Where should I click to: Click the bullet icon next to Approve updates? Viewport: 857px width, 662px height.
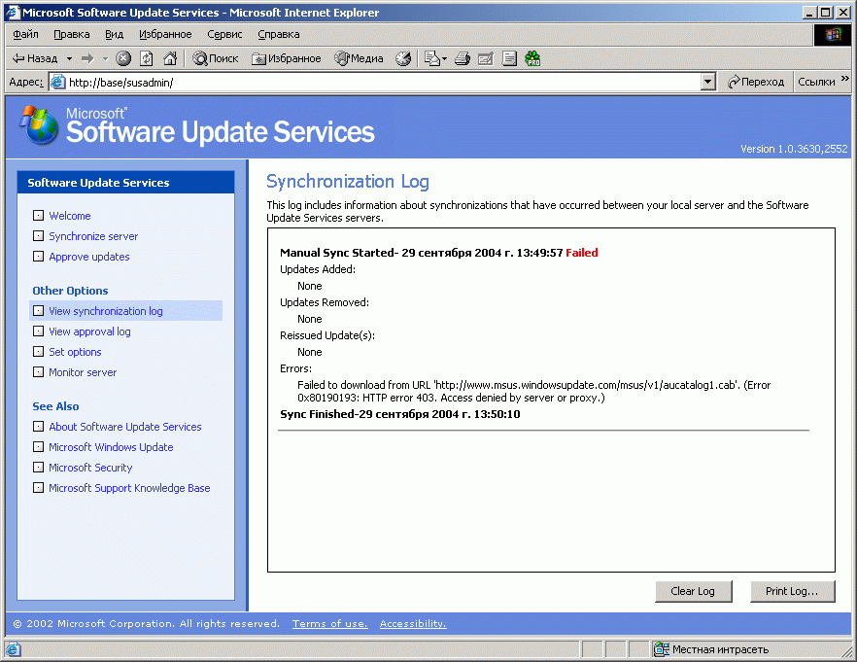pos(38,256)
